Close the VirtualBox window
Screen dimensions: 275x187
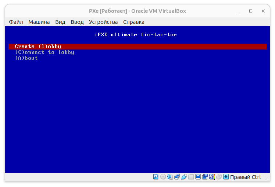(x=263, y=11)
